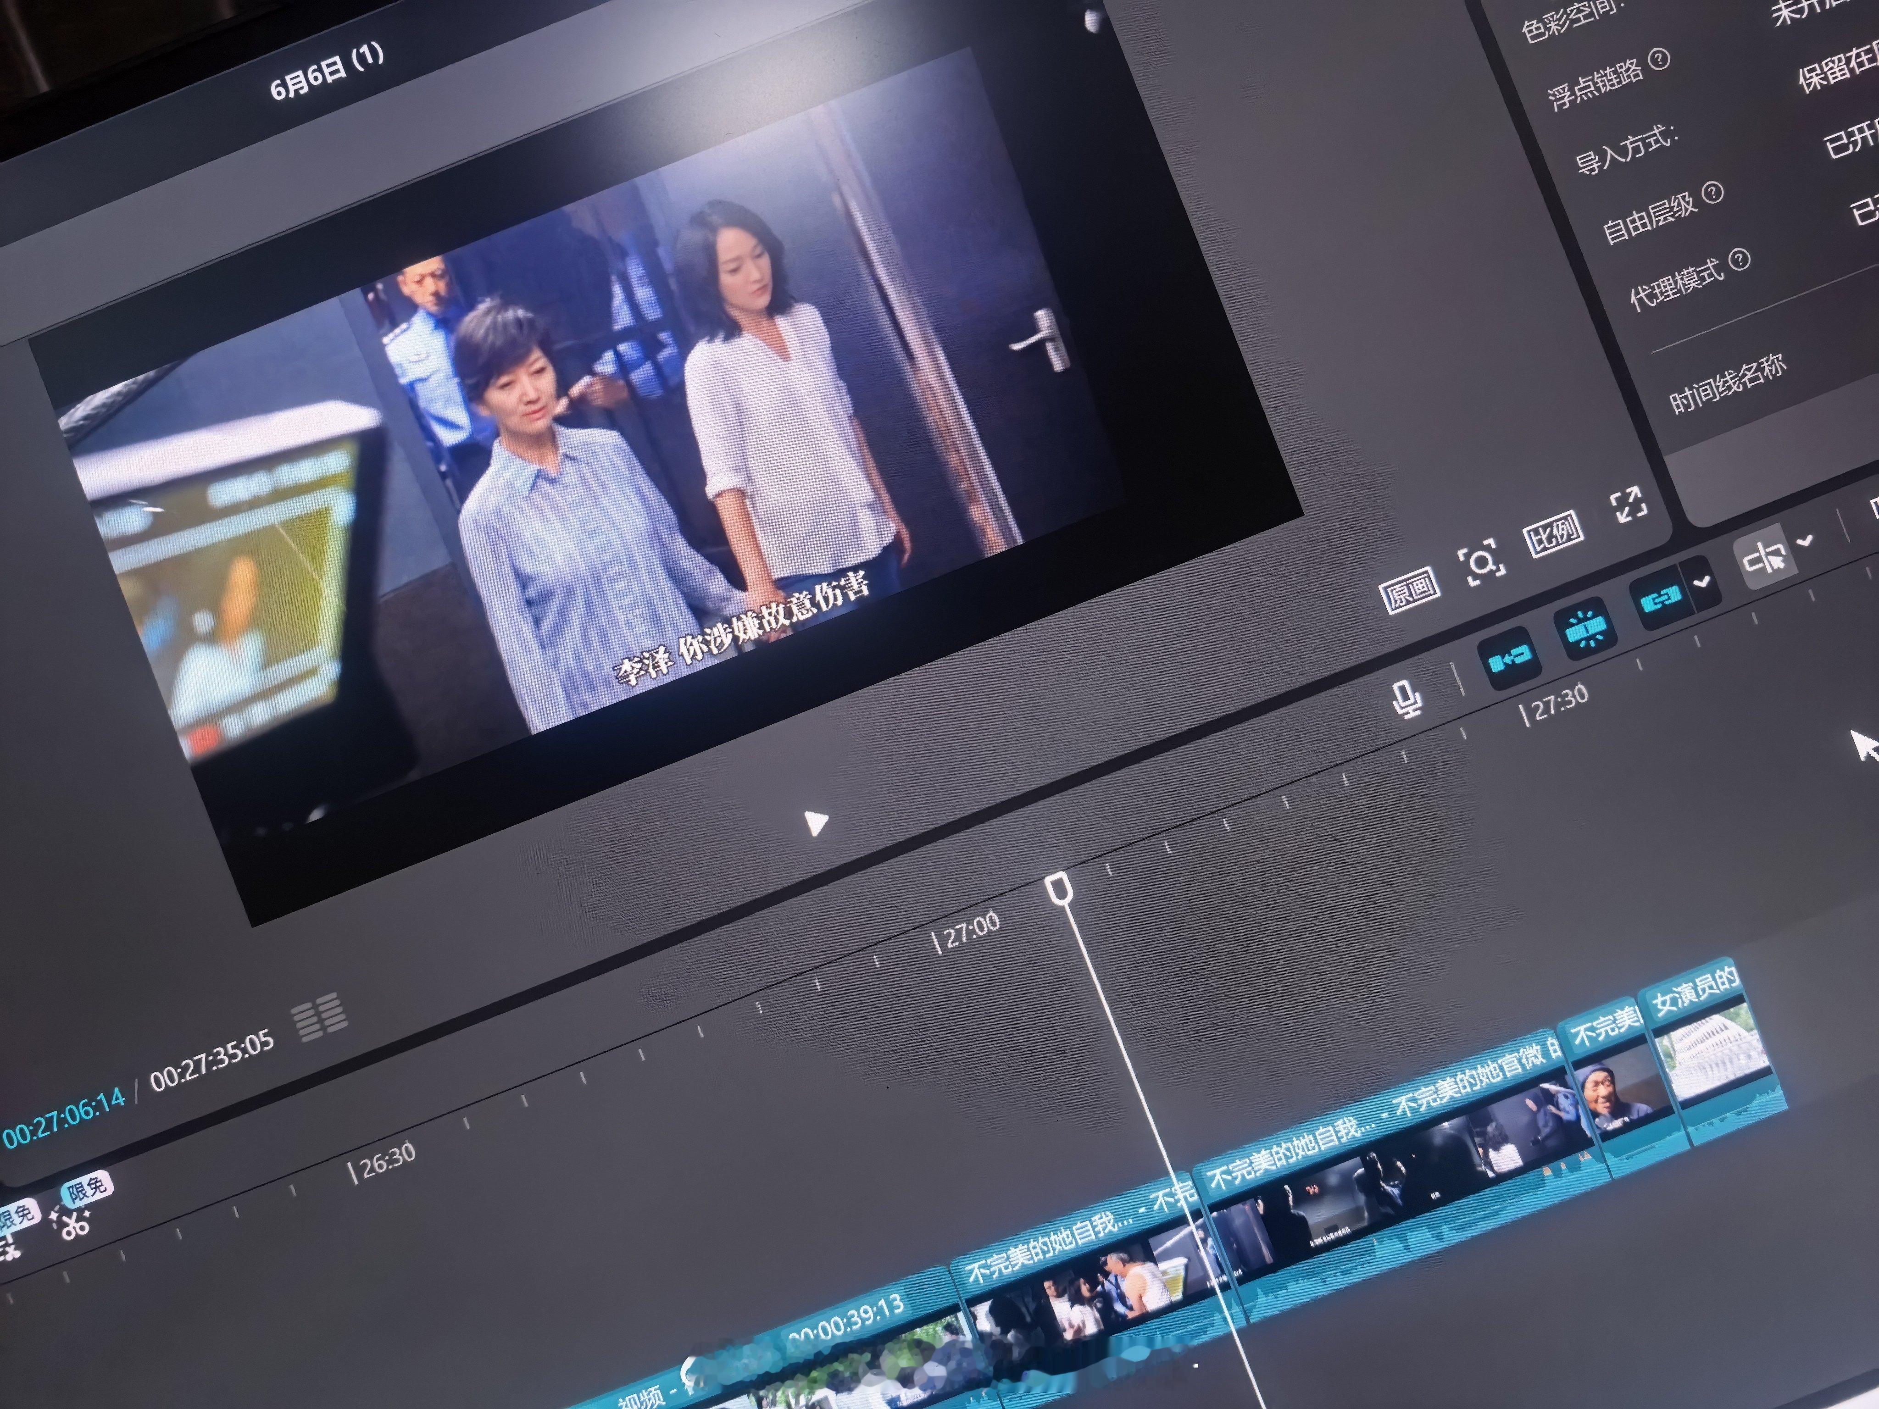Toggle auto snapping on timeline
This screenshot has height=1409, width=1879.
pyautogui.click(x=1585, y=627)
